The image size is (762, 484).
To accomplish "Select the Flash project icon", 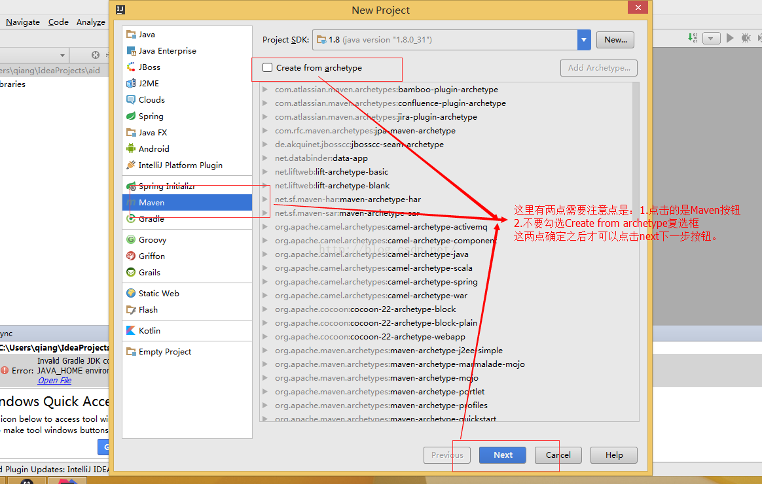I will [131, 310].
